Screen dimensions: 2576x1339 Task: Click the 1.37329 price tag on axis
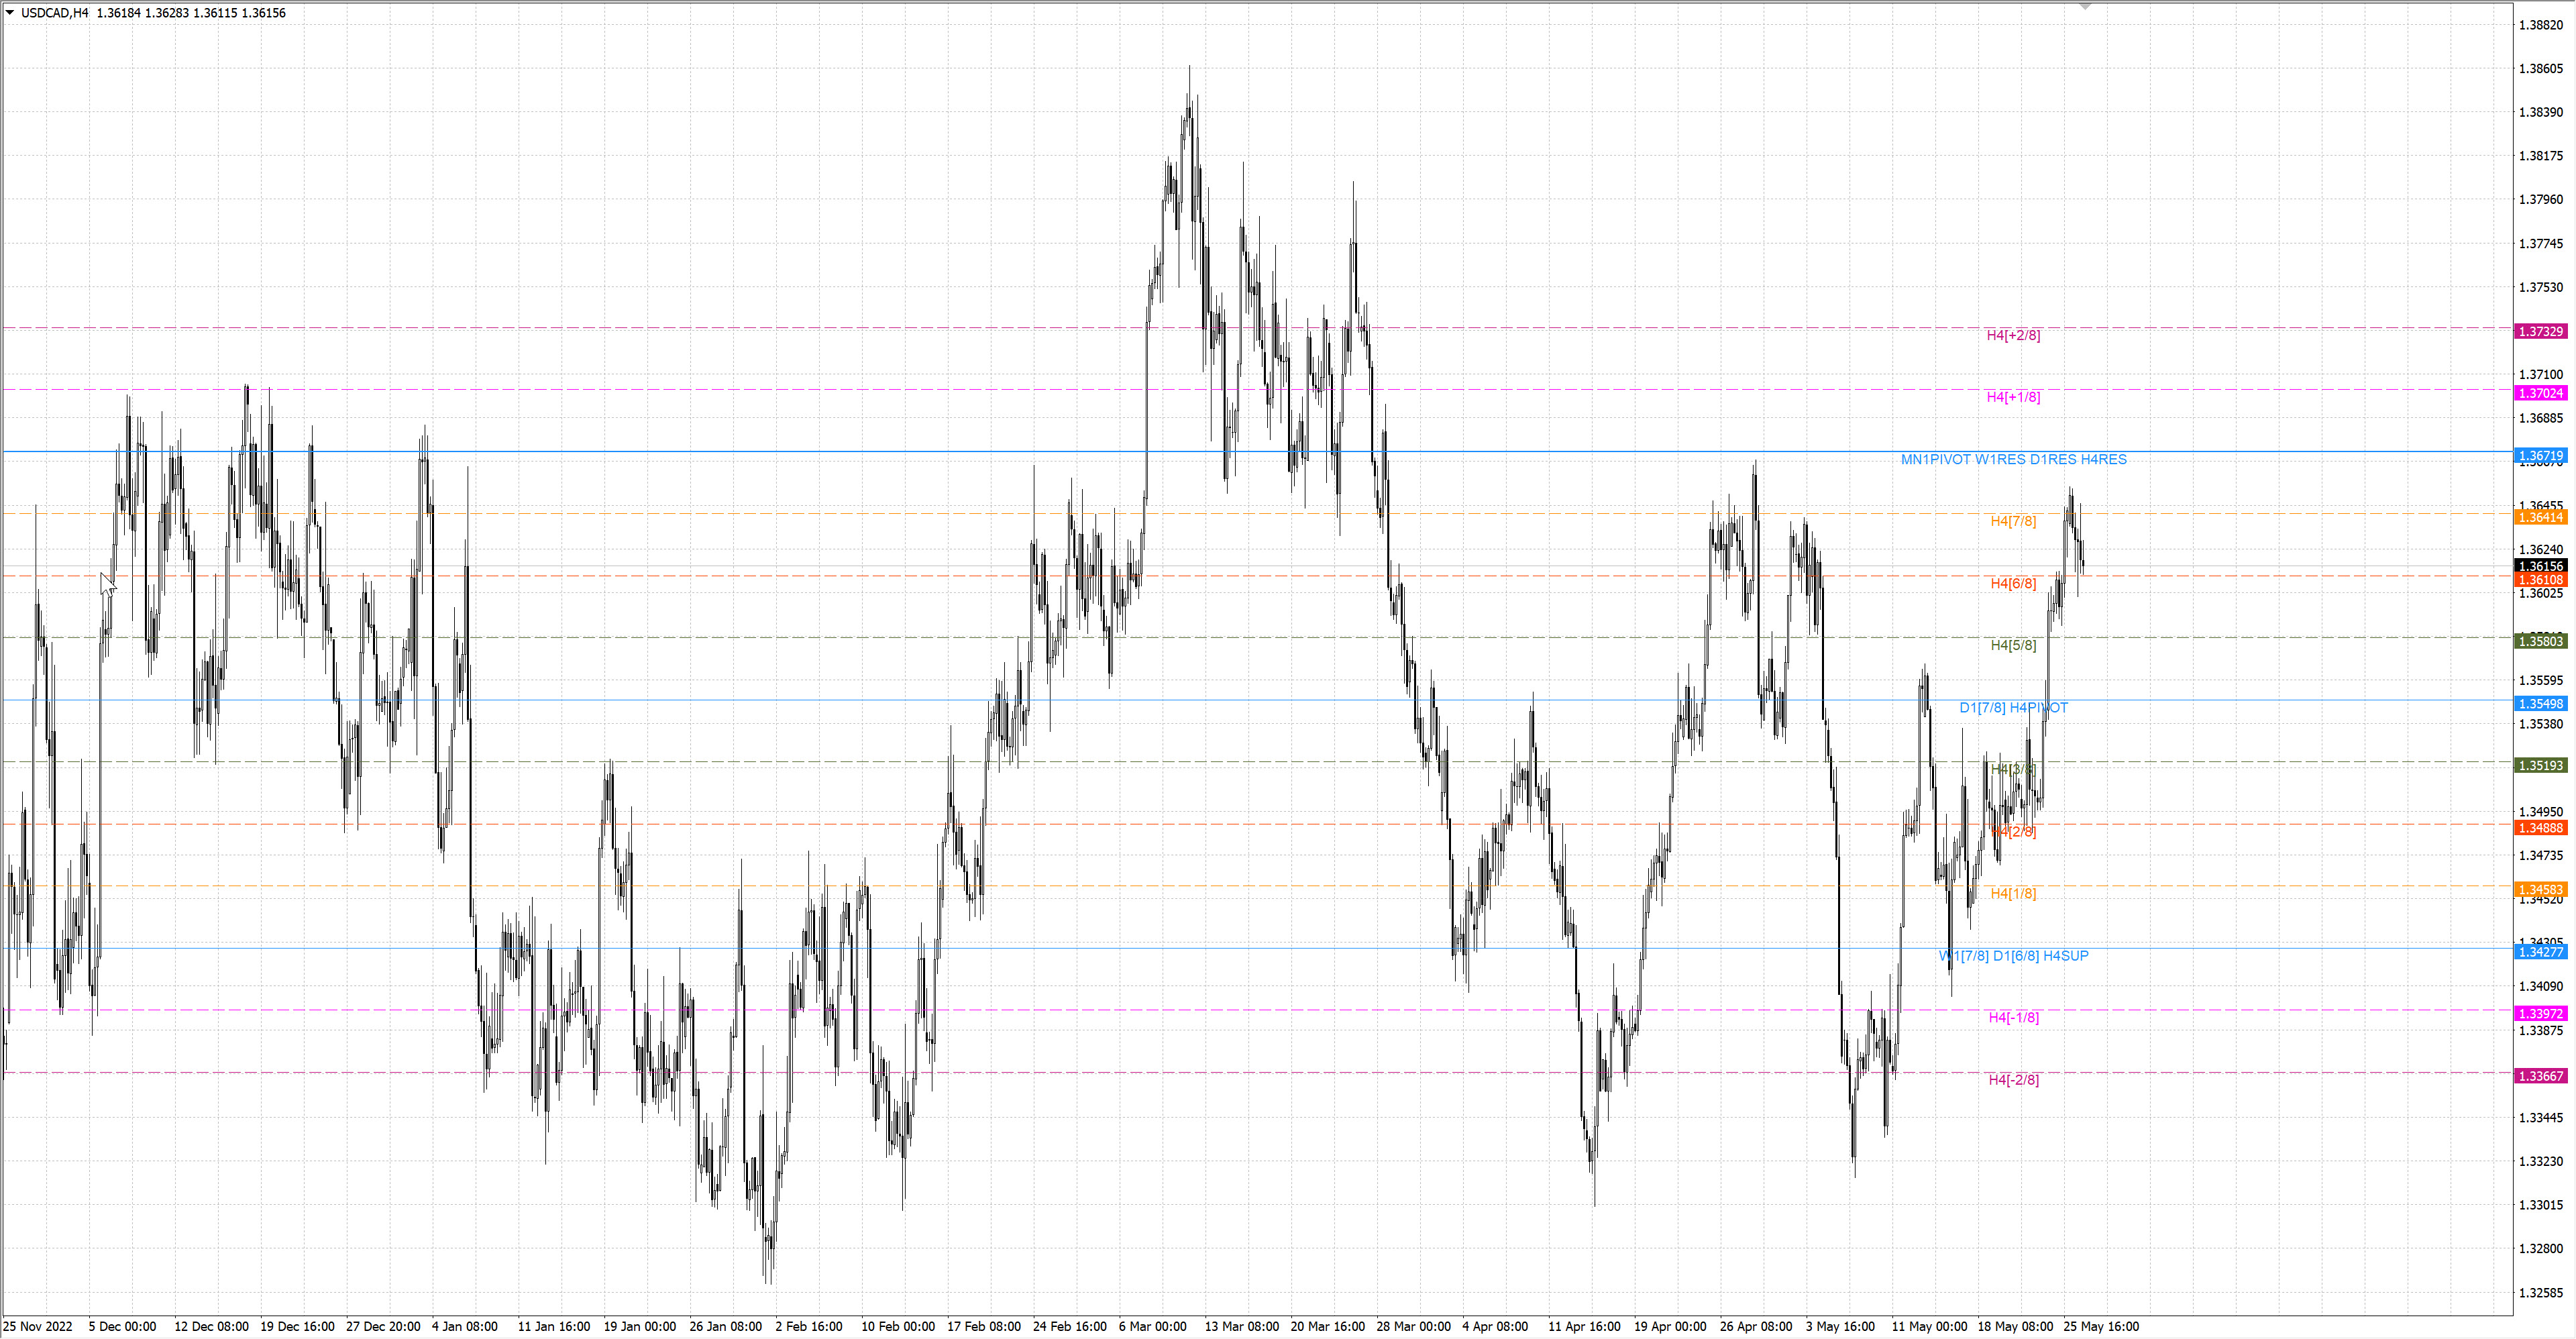(x=2540, y=331)
